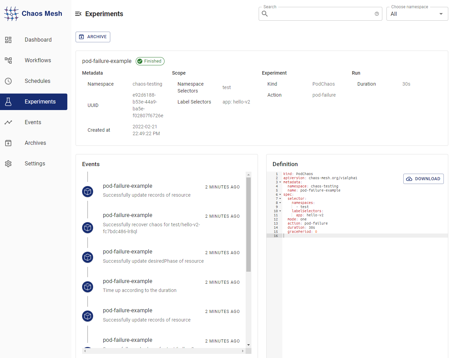The image size is (450, 358).
Task: Click the 'gracePeriod: 0' line in editor
Action: click(302, 232)
